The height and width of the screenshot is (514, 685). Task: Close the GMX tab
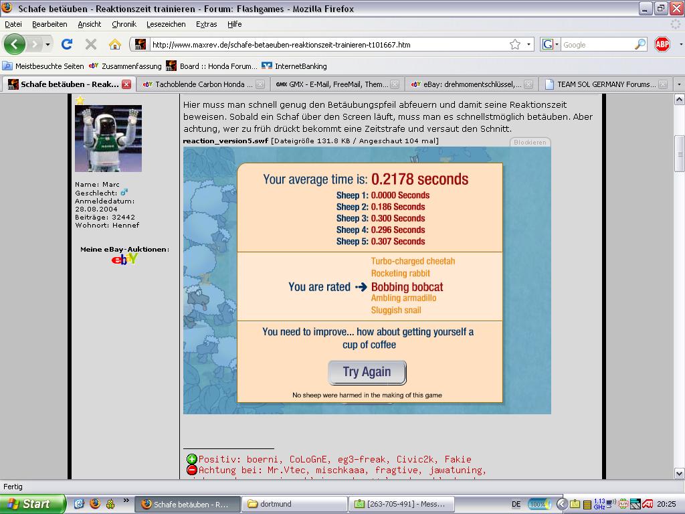pyautogui.click(x=395, y=84)
